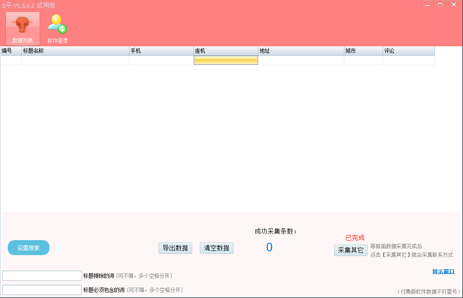The image size is (463, 298).
Task: Open the 软件登录 user icon
Action: click(58, 29)
